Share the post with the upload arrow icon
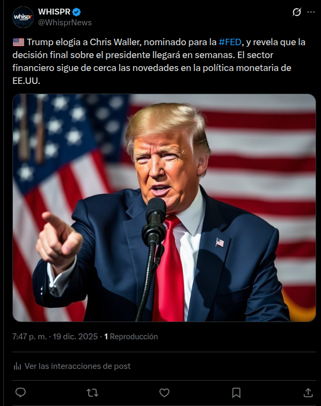Screen dimensions: 321x406 pyautogui.click(x=308, y=393)
